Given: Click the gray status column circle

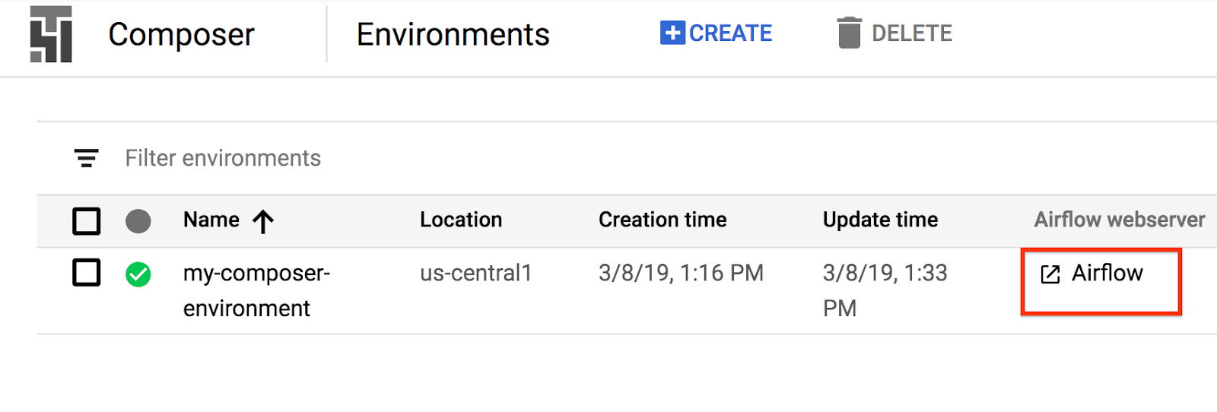Looking at the screenshot, I should (x=138, y=221).
